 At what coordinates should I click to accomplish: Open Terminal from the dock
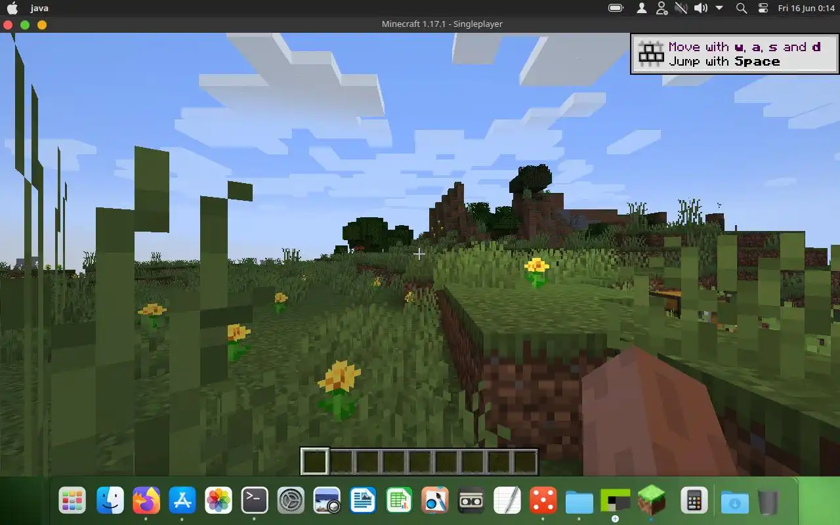[x=255, y=501]
